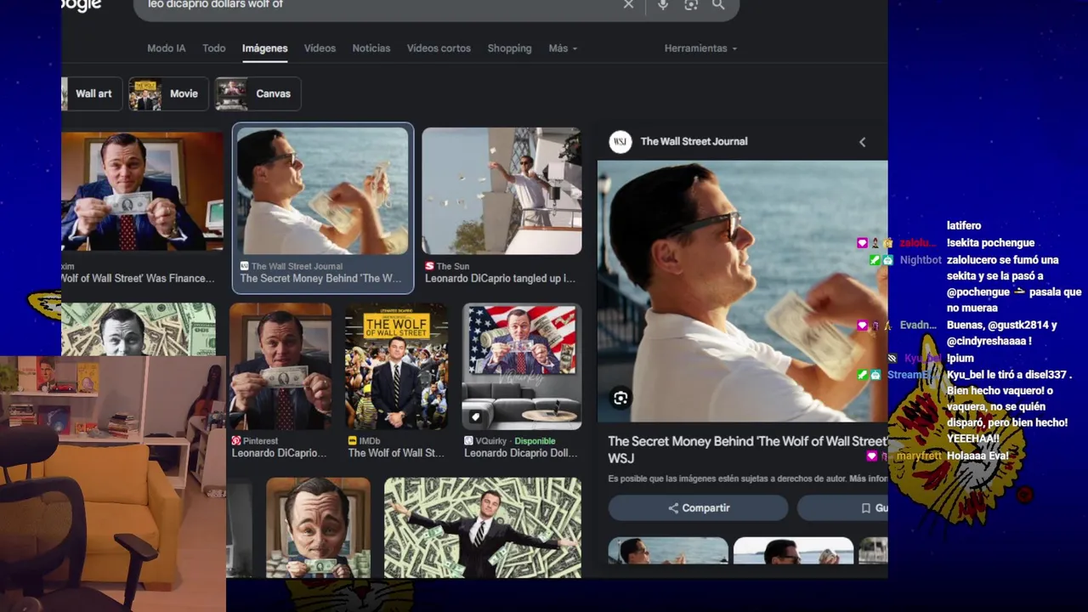The image size is (1088, 612).
Task: Switch to the Todo tab
Action: coord(214,48)
